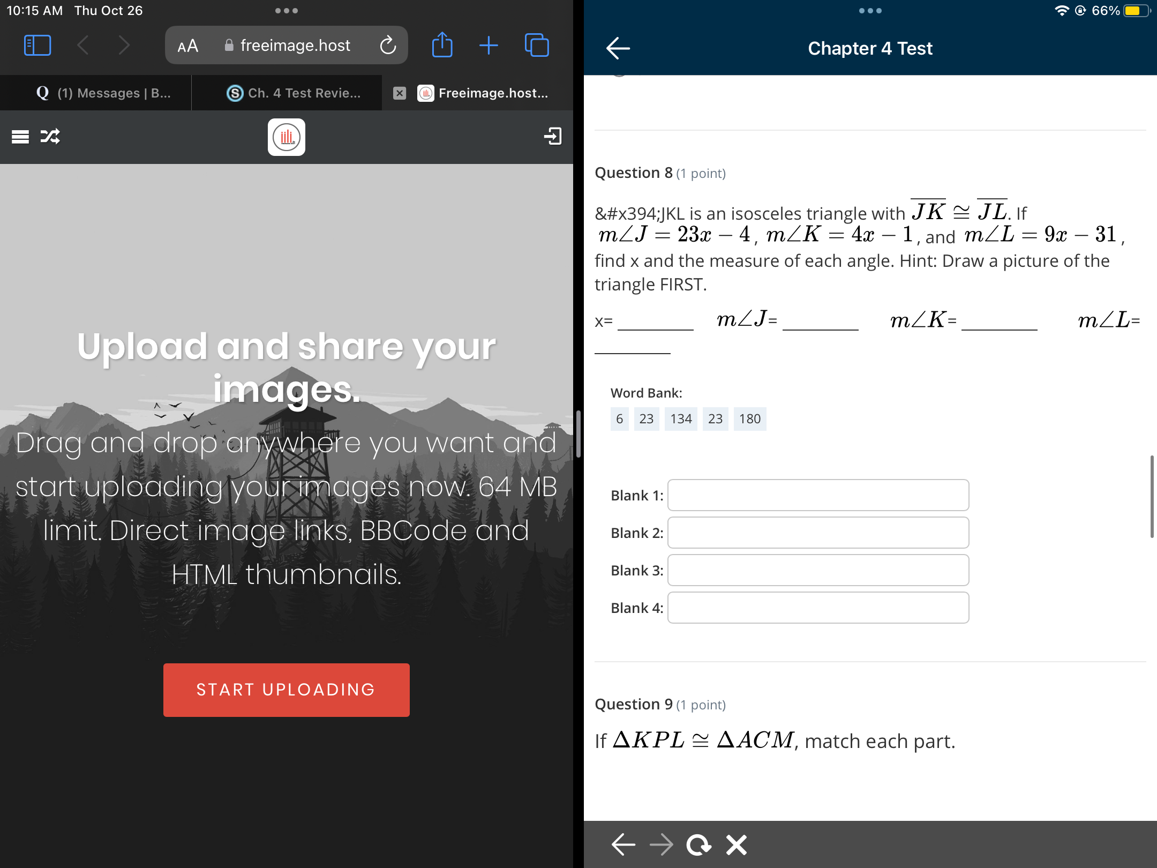The image size is (1157, 868).
Task: Open a new tab with plus icon
Action: (x=489, y=46)
